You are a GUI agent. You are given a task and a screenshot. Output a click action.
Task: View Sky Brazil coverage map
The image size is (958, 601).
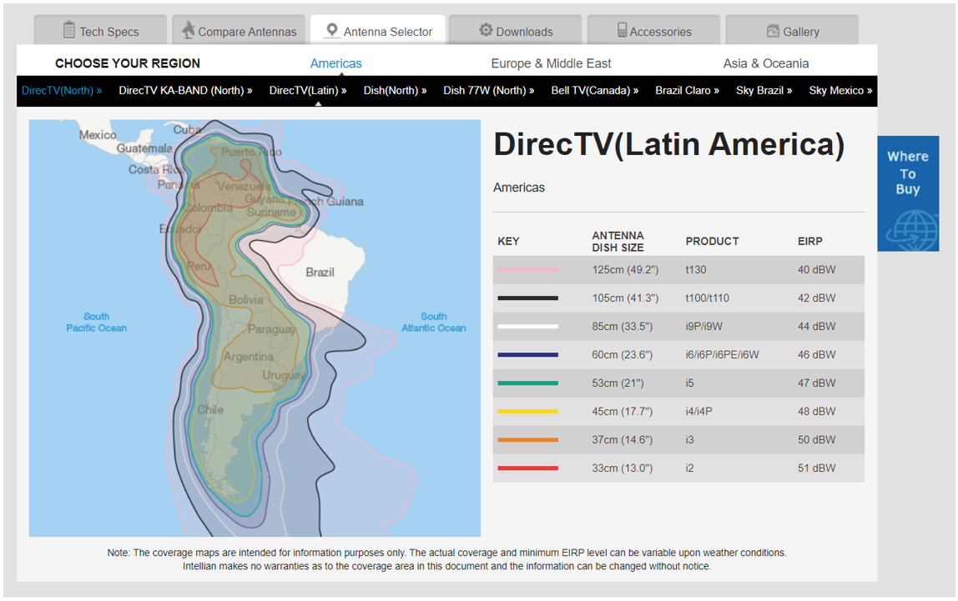coord(764,90)
